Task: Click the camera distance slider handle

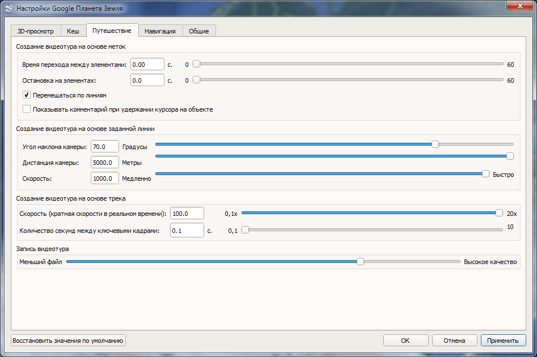Action: click(x=510, y=156)
